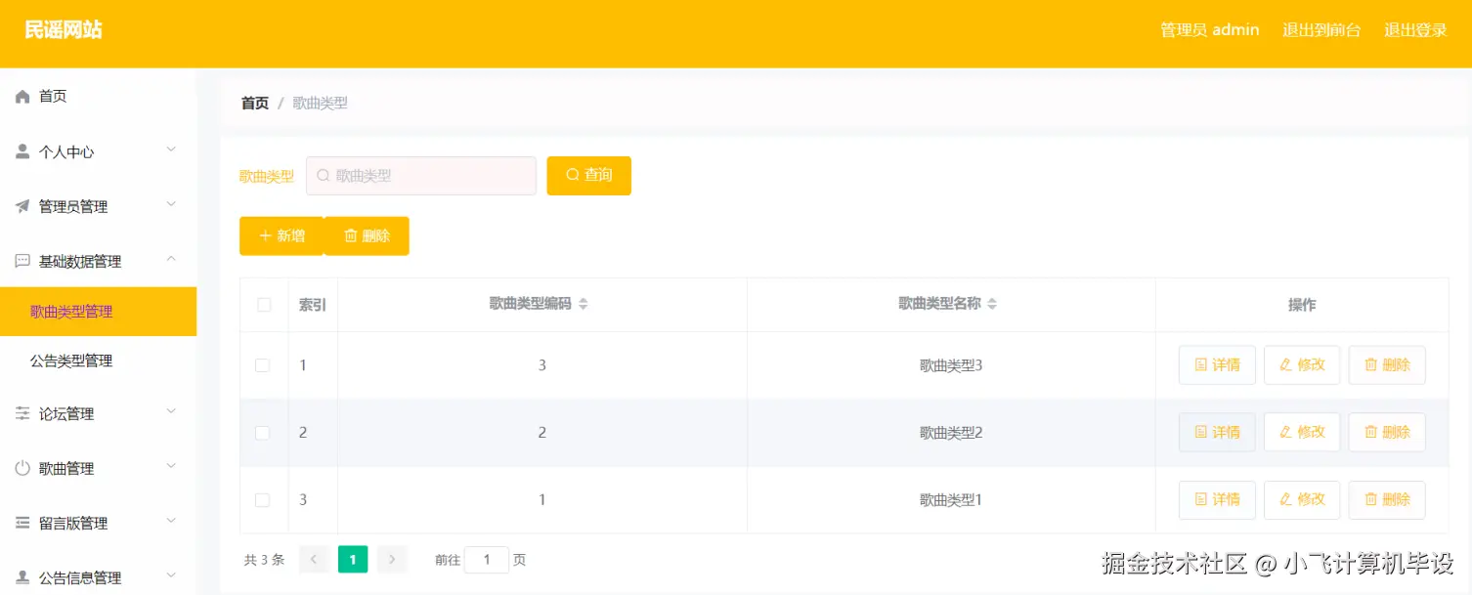The image size is (1472, 595).
Task: Click 修改 for the 歌曲类型1 row
Action: click(x=1302, y=500)
